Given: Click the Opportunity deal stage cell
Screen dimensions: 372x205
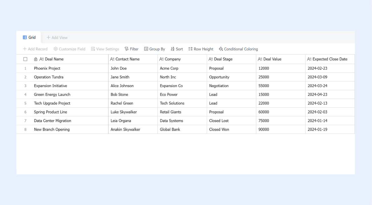Looking at the screenshot, I should [232, 77].
